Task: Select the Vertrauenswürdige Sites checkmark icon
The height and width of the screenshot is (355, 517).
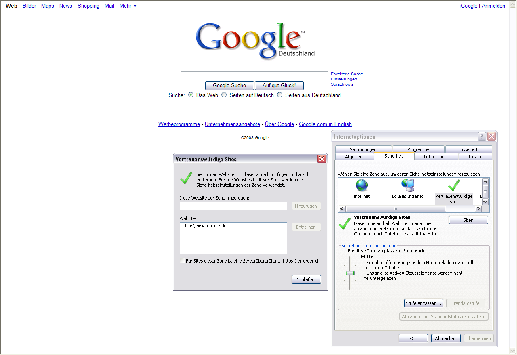Action: point(454,186)
